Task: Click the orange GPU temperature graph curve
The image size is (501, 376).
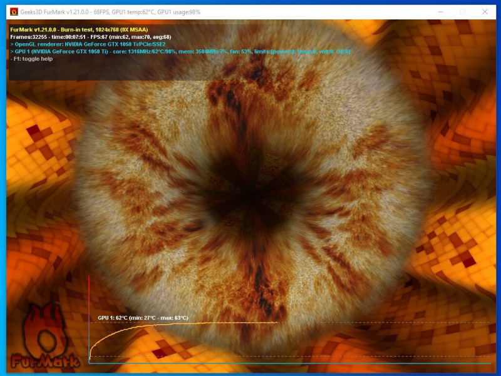Action: point(183,324)
